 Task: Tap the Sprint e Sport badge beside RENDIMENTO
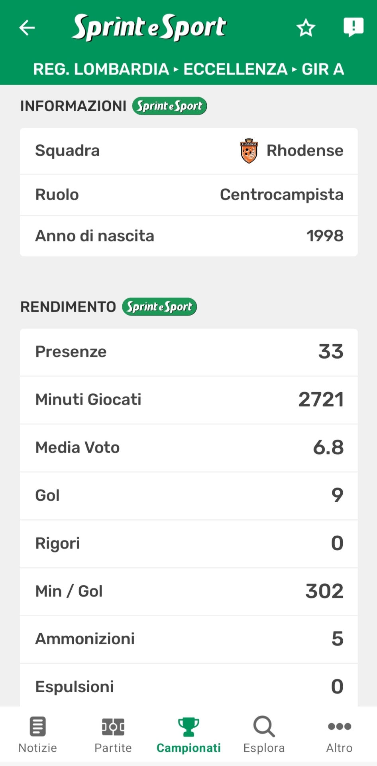[x=159, y=307]
